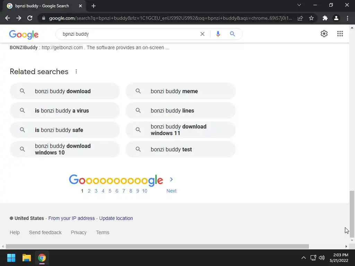Open Related searches options menu

(x=76, y=71)
